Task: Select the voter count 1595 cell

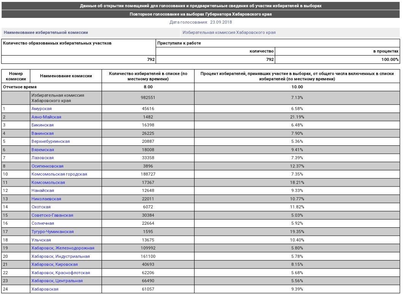Action: (x=148, y=232)
